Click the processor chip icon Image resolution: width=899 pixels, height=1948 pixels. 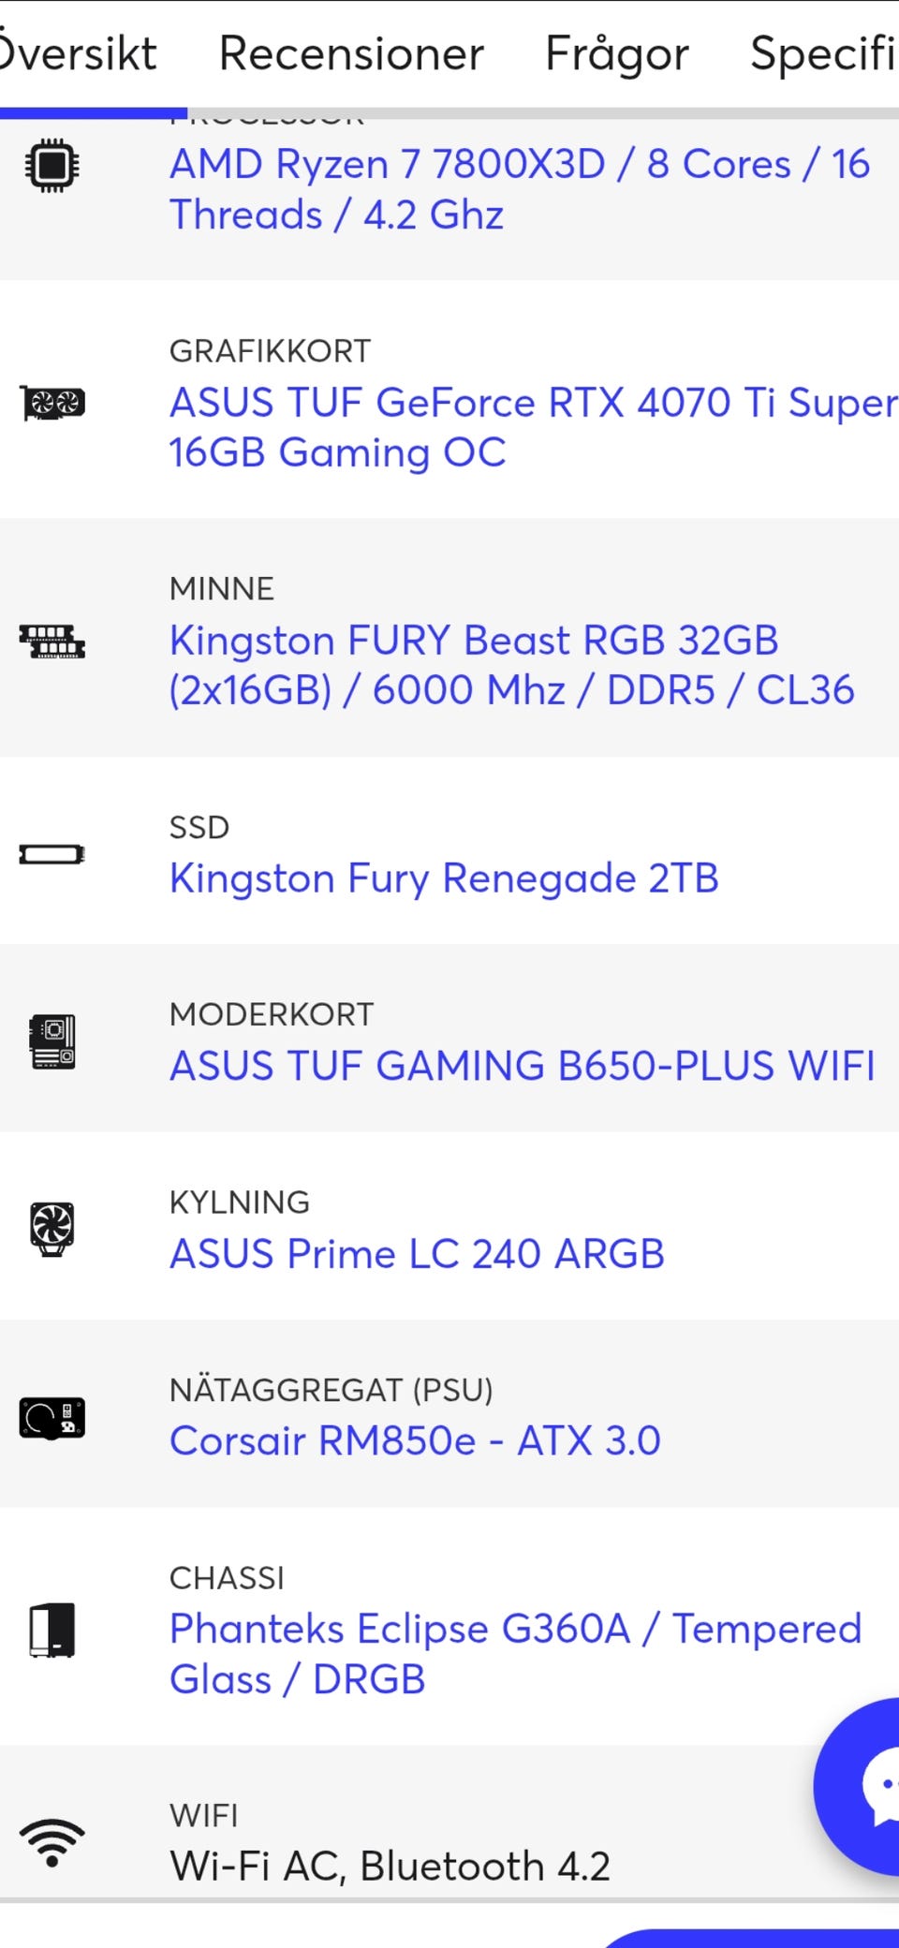(52, 166)
